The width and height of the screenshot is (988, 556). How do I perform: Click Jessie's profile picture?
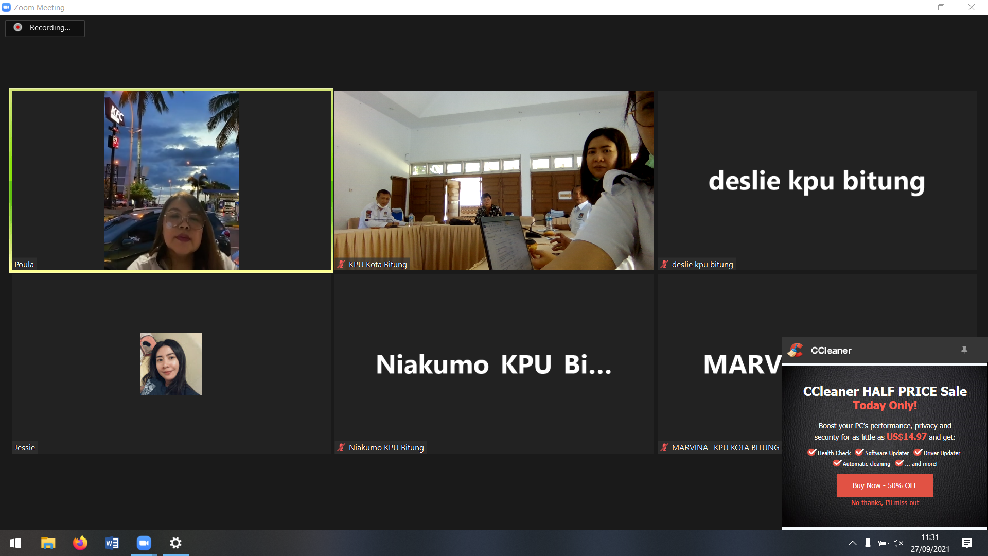pyautogui.click(x=171, y=364)
